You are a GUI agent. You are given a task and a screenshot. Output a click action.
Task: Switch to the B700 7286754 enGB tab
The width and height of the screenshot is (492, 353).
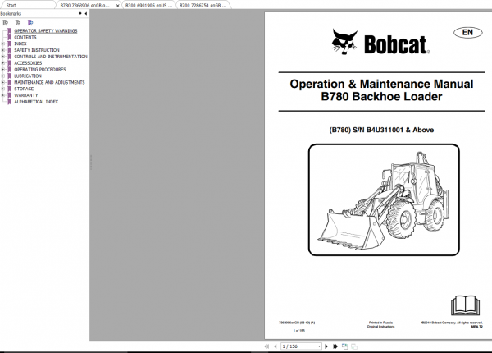tap(203, 6)
